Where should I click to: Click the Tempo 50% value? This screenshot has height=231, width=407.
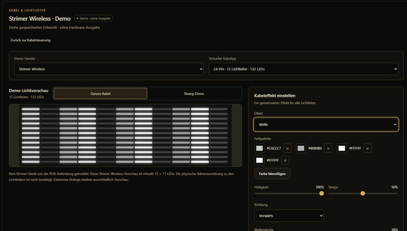395,187
